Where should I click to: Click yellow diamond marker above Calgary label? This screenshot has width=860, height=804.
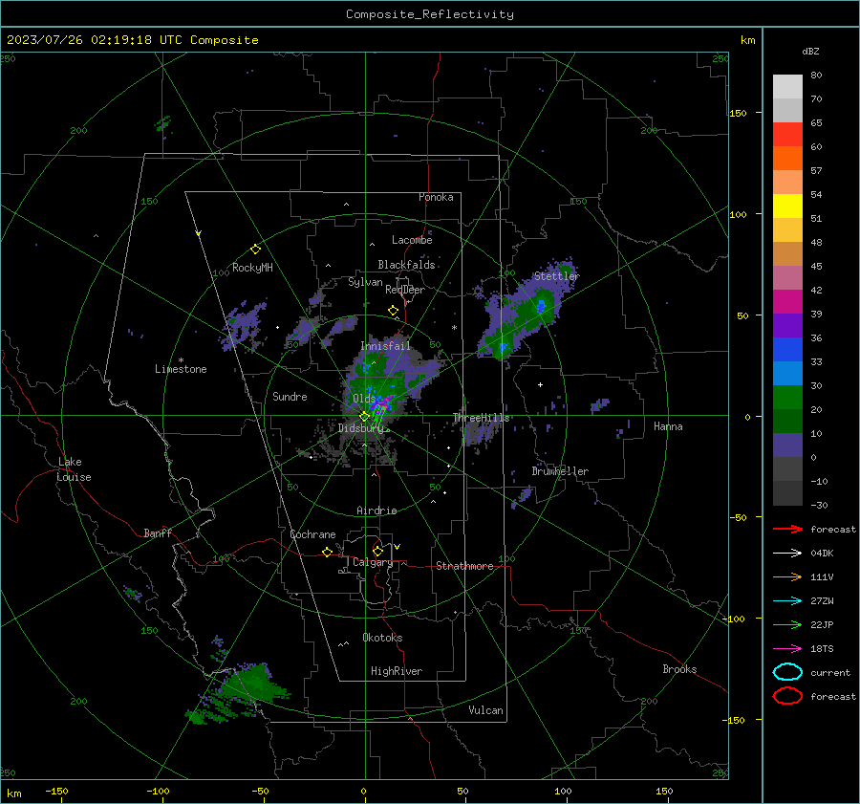click(377, 551)
